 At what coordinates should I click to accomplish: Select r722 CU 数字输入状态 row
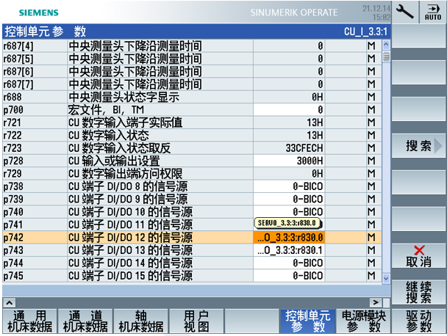pos(192,135)
